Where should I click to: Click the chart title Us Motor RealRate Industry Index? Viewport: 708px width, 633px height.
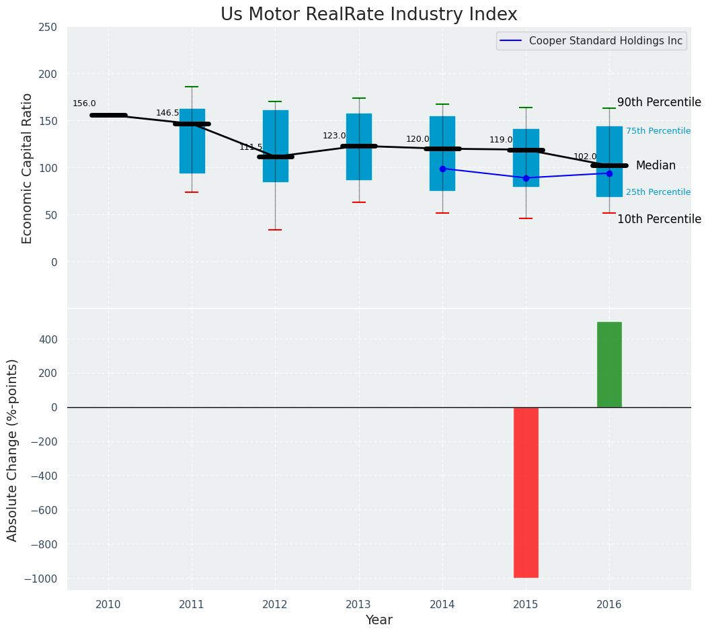coord(368,15)
